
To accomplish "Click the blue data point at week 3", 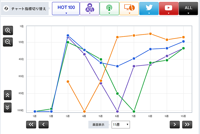I will [x=68, y=35].
